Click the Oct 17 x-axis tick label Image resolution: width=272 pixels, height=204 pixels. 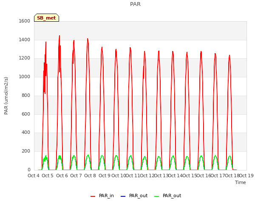[218, 176]
